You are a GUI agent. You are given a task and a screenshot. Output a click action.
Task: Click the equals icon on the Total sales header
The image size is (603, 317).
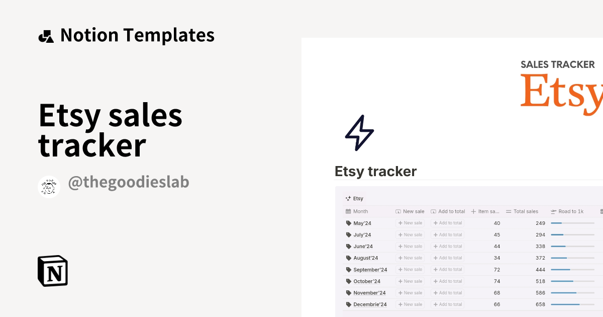tap(509, 211)
